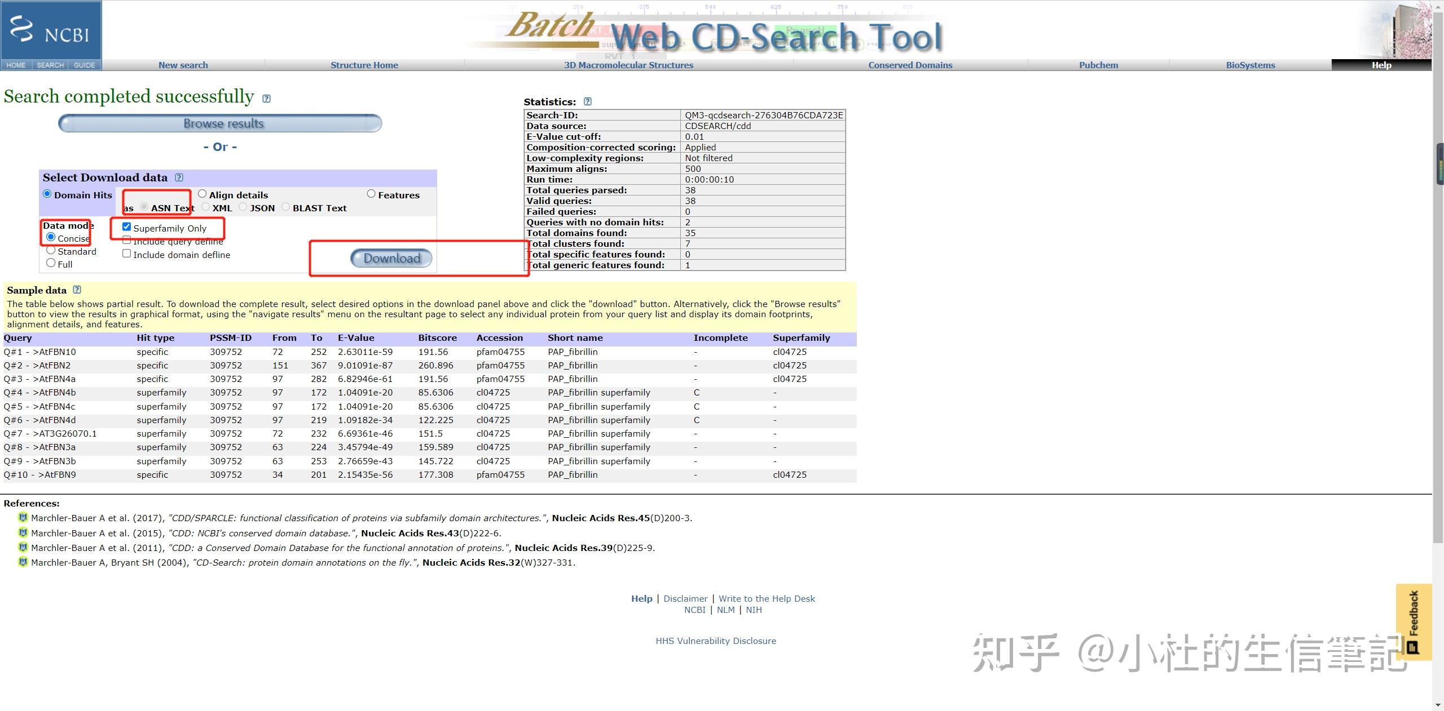Open the Statistics help icon
Screen dimensions: 1444x711
(587, 101)
